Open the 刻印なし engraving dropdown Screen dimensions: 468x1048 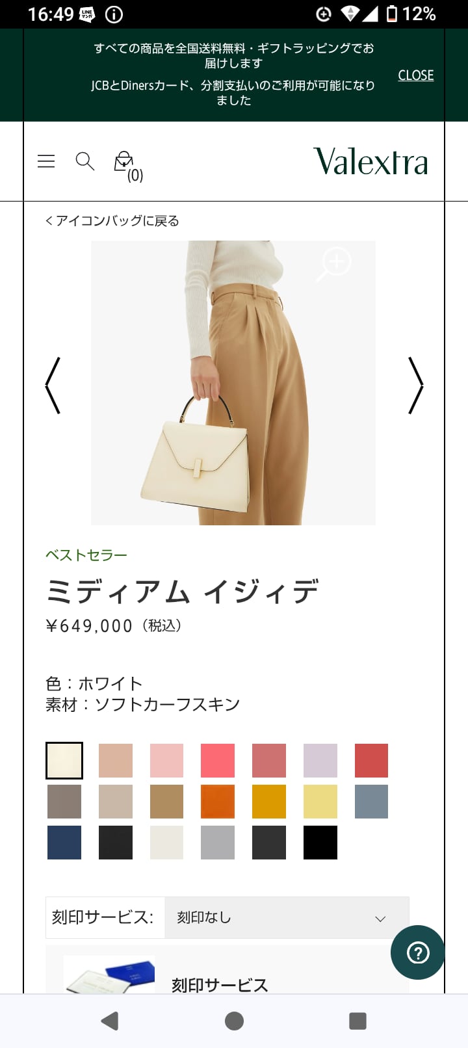click(287, 917)
